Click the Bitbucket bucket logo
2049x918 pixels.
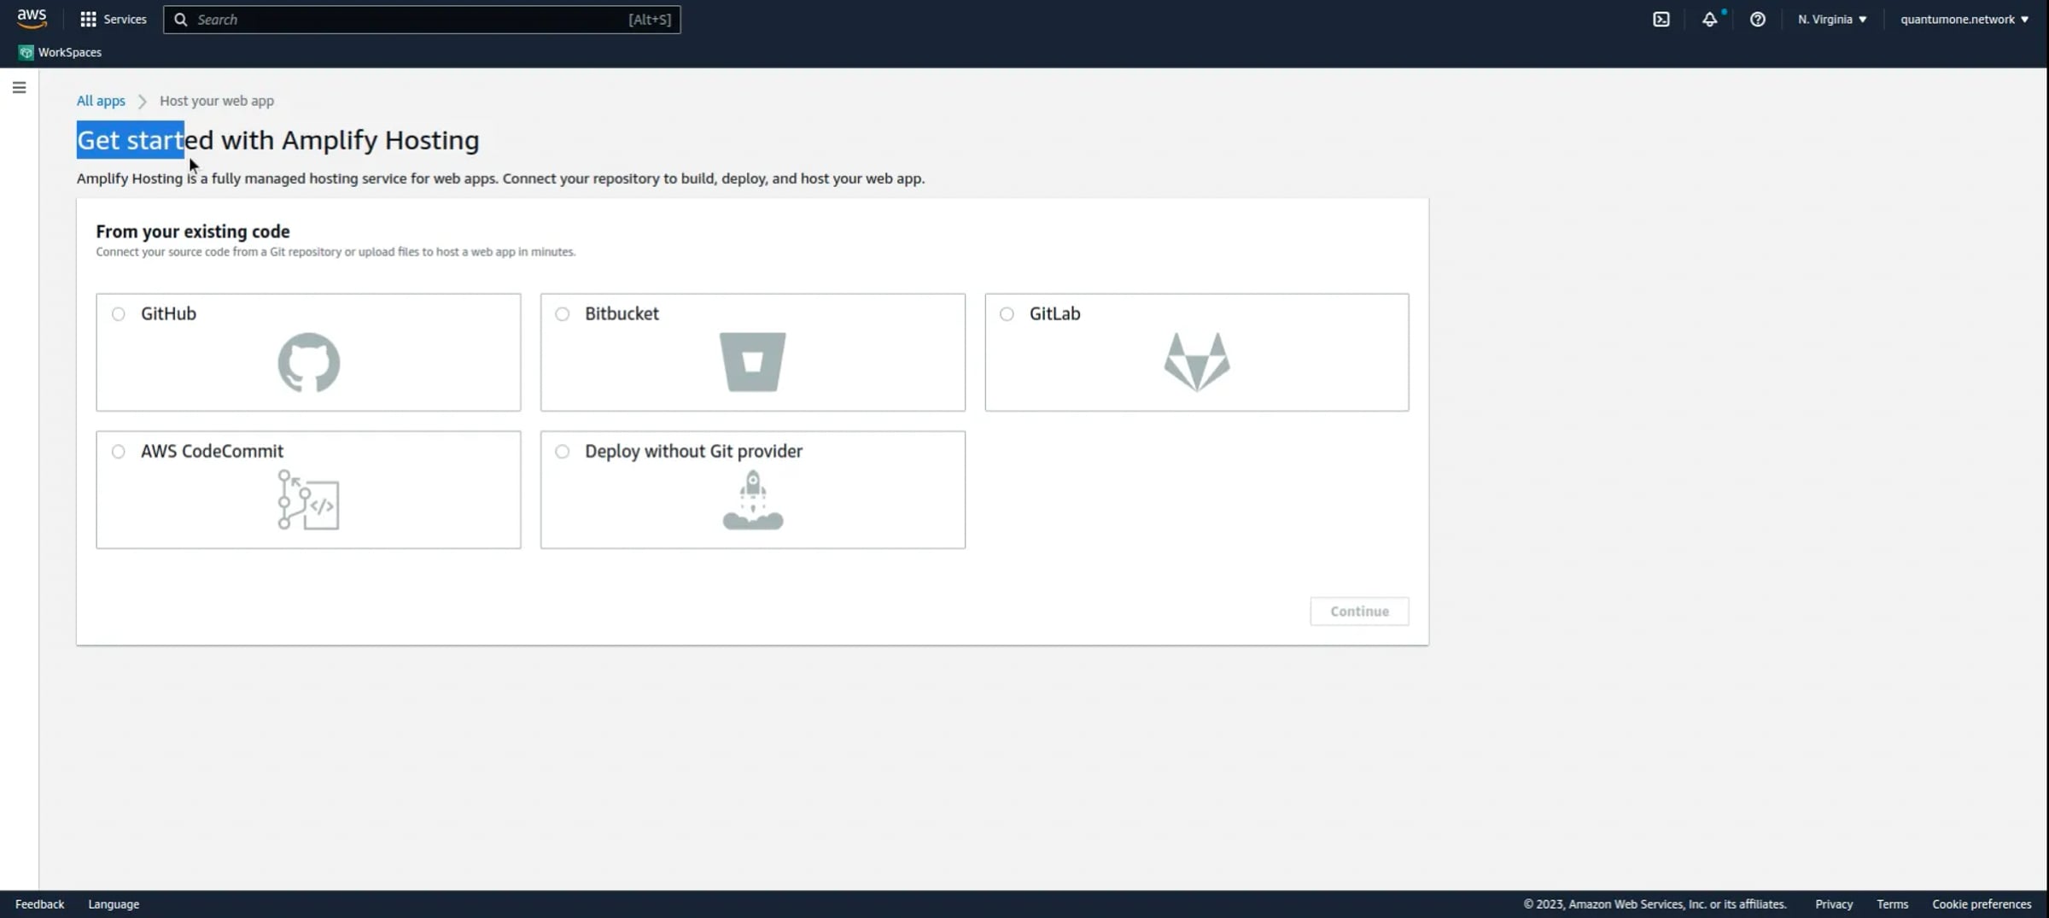752,362
